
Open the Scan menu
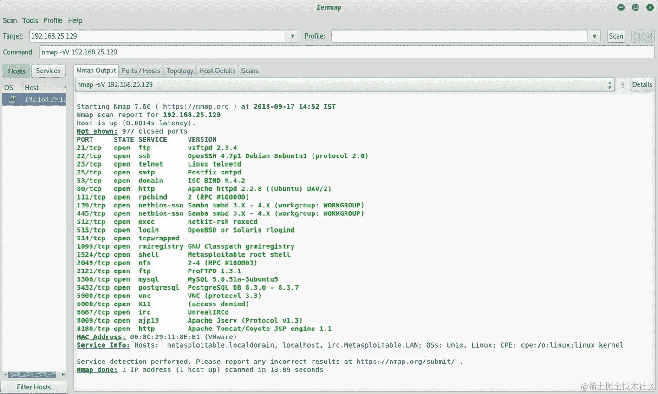pyautogui.click(x=10, y=20)
